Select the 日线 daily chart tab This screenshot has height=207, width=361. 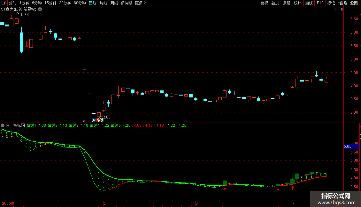point(93,3)
